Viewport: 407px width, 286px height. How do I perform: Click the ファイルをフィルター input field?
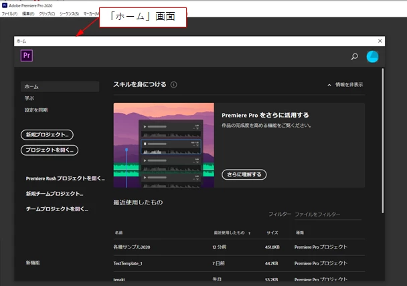(x=328, y=214)
